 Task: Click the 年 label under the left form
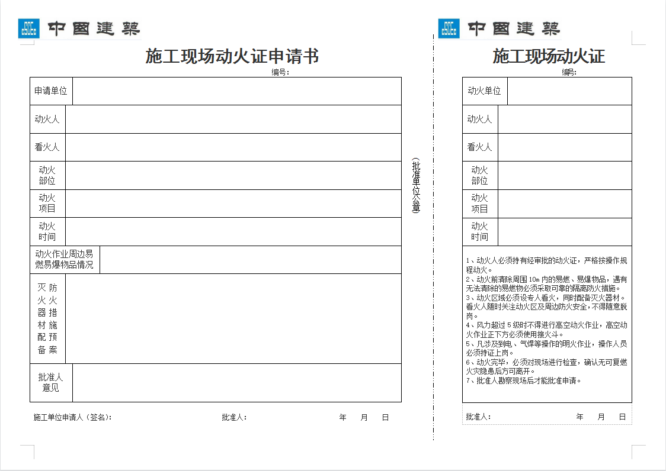[342, 418]
